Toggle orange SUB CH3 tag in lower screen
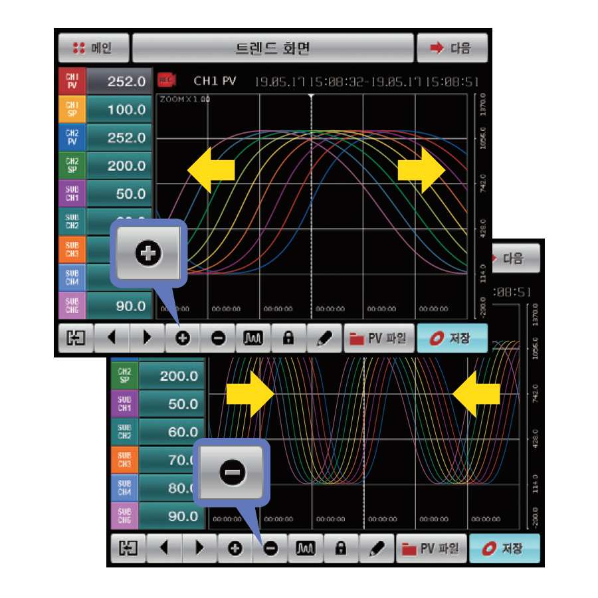This screenshot has height=598, width=598. coord(125,460)
